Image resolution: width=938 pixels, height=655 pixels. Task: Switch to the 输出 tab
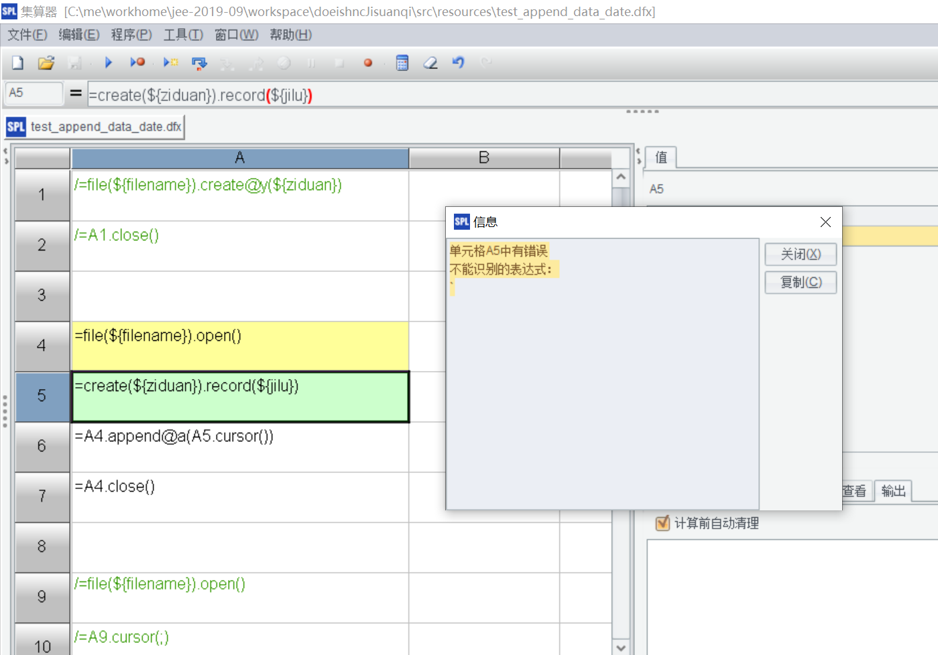893,491
